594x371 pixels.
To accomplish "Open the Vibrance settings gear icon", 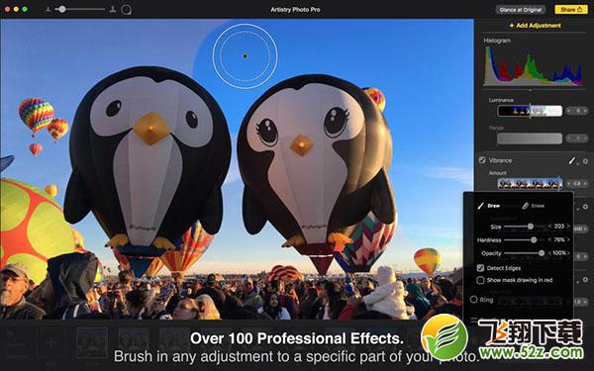I will coord(585,161).
